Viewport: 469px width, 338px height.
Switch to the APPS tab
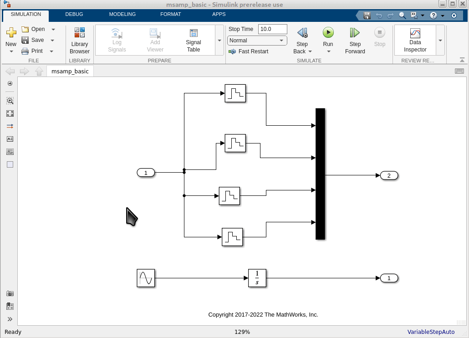(x=219, y=15)
